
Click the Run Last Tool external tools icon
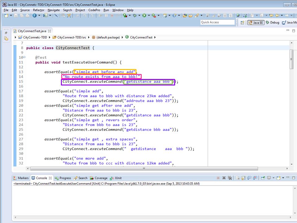(x=154, y=15)
